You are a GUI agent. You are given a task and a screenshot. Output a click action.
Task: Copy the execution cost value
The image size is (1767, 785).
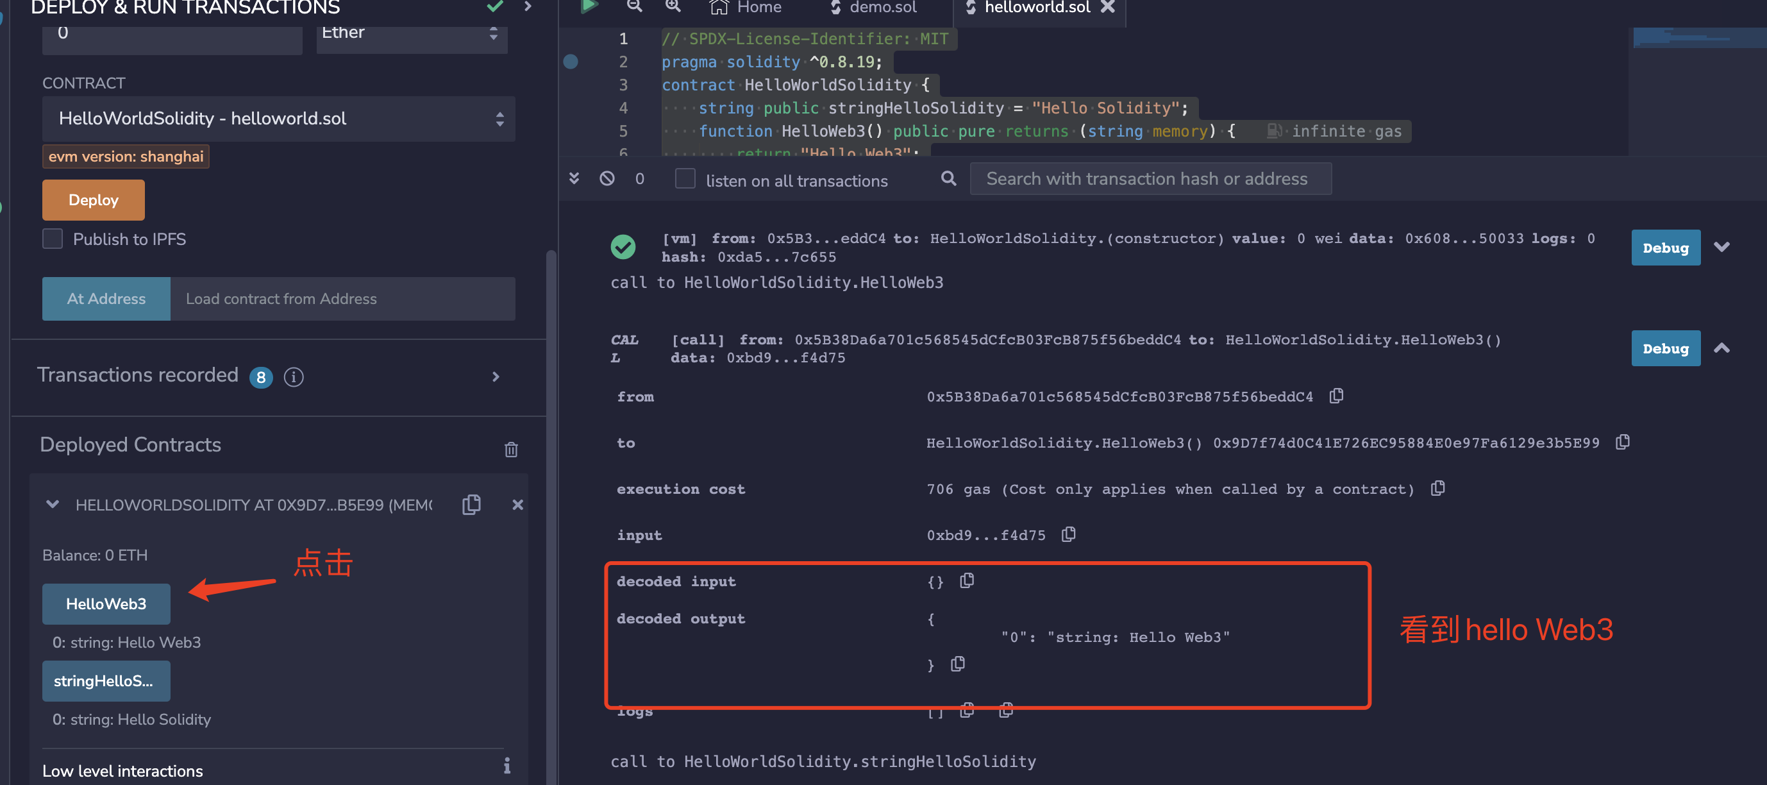[x=1437, y=488]
